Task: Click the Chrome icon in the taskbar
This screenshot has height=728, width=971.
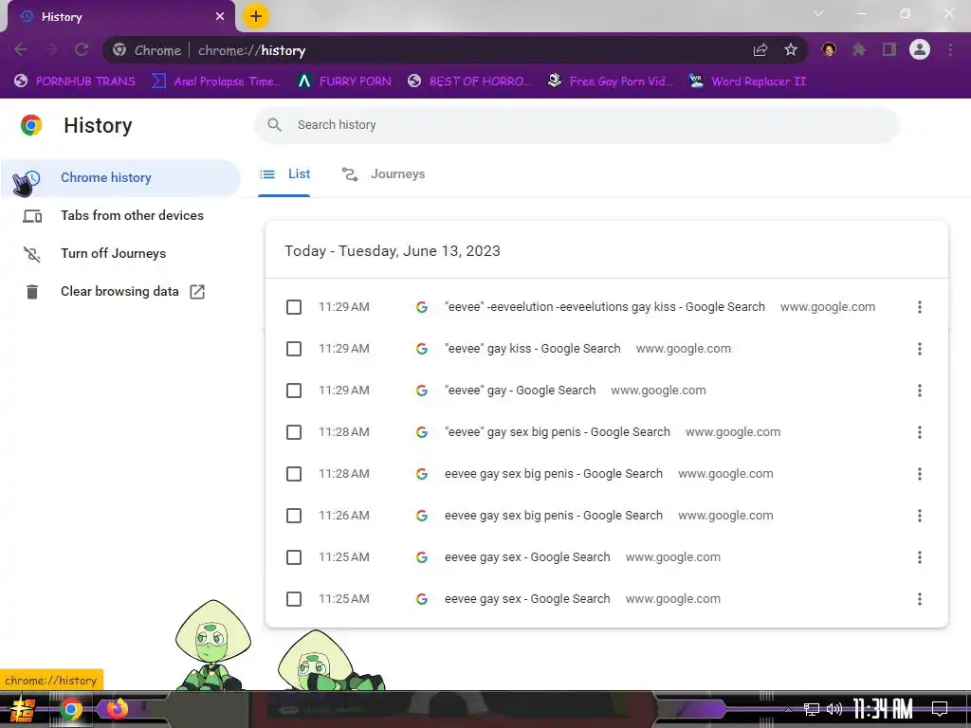Action: point(71,710)
